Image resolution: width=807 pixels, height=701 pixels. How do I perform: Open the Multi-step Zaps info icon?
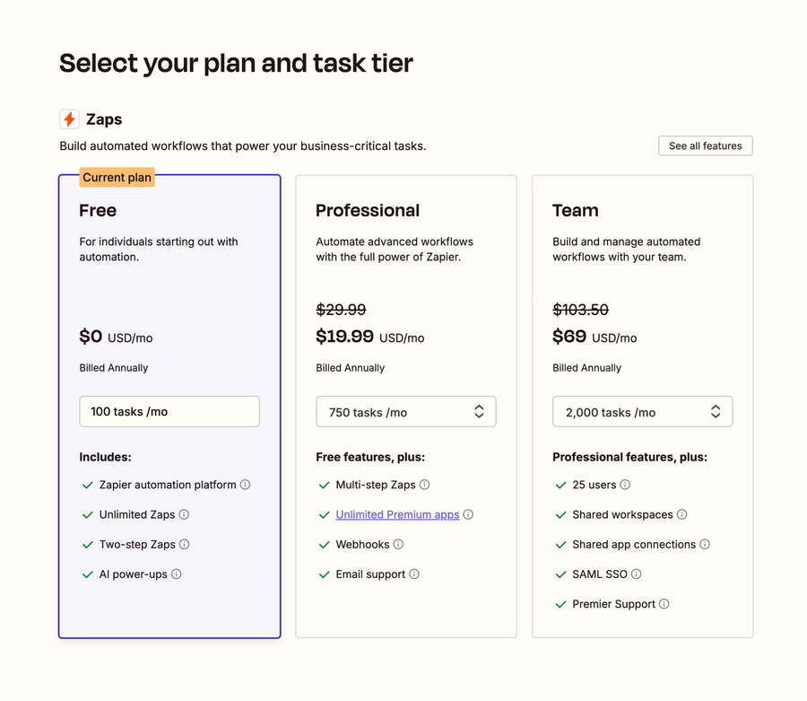click(425, 484)
